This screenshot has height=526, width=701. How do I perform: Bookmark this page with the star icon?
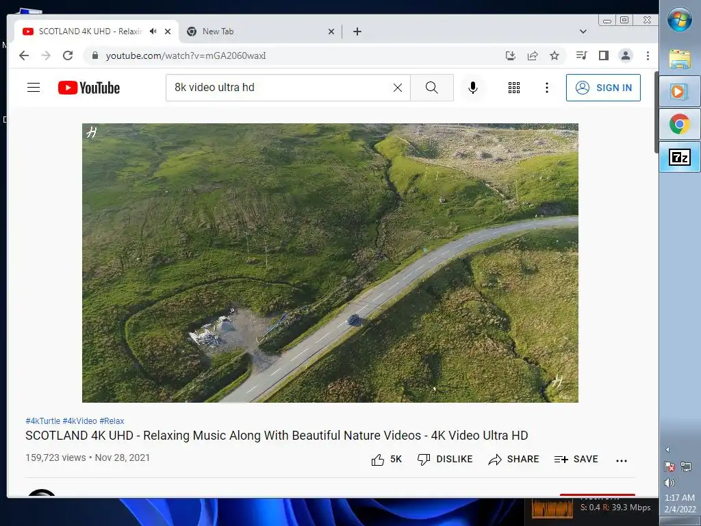555,55
